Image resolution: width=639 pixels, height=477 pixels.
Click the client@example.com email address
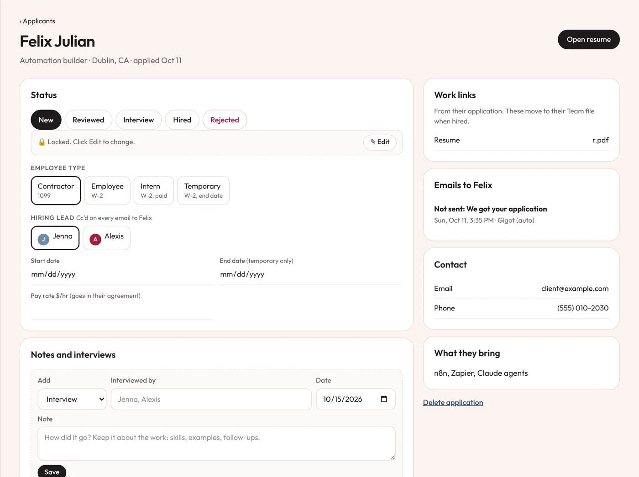(x=575, y=288)
